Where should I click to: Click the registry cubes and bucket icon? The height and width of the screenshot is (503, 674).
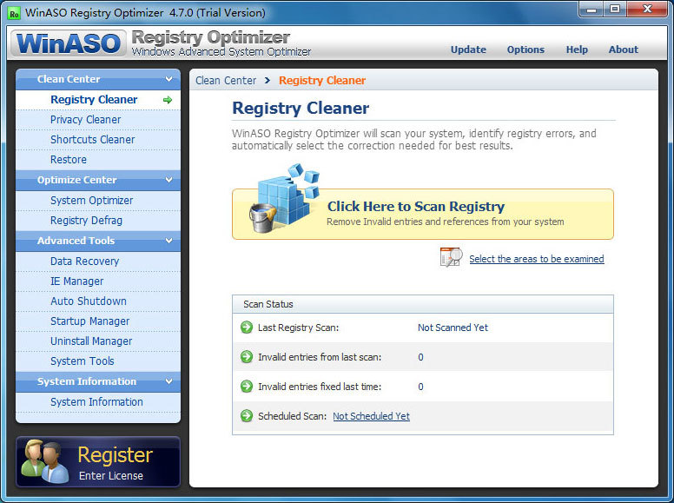(284, 198)
